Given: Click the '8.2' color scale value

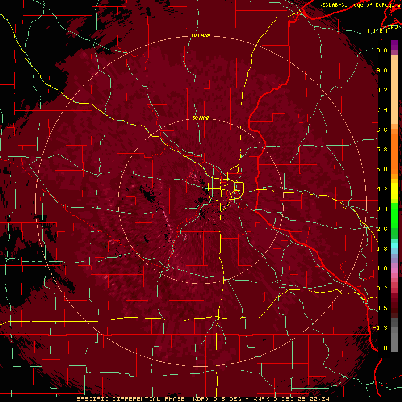Looking at the screenshot, I should tap(382, 90).
